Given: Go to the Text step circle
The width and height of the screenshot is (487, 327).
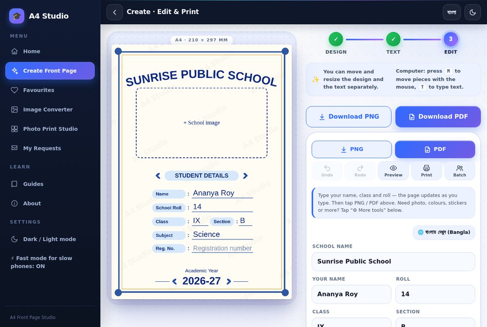Looking at the screenshot, I should pos(393,39).
